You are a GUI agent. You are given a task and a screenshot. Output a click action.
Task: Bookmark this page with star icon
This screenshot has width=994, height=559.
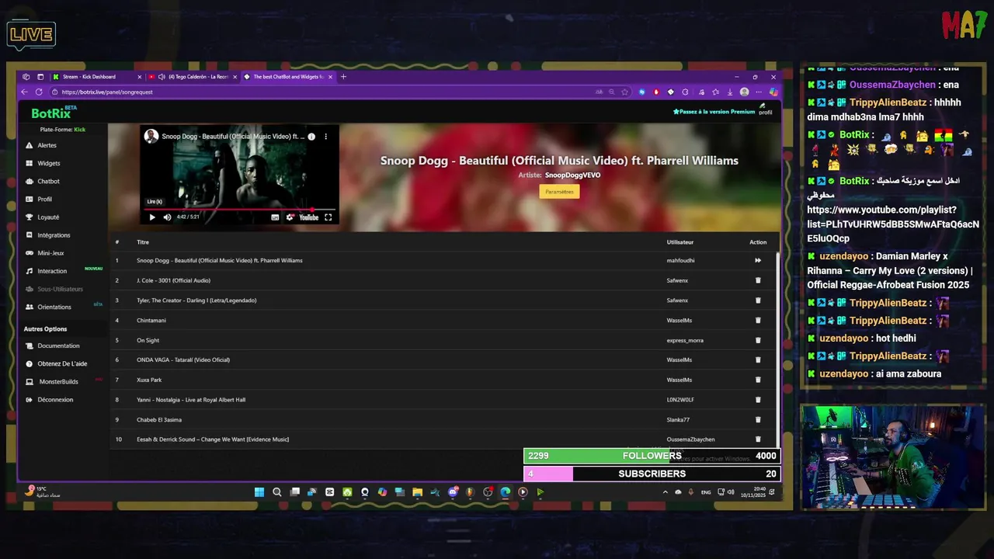[x=624, y=92]
